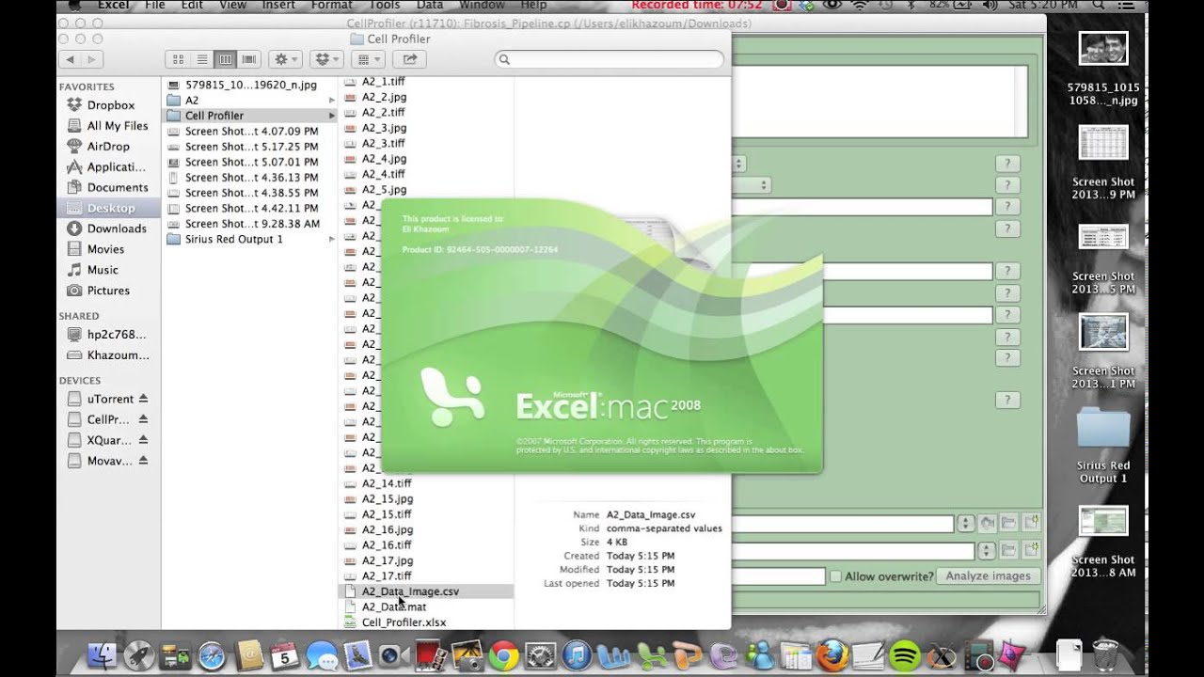Open Pictures in the Finder sidebar
The image size is (1204, 677).
(x=108, y=291)
